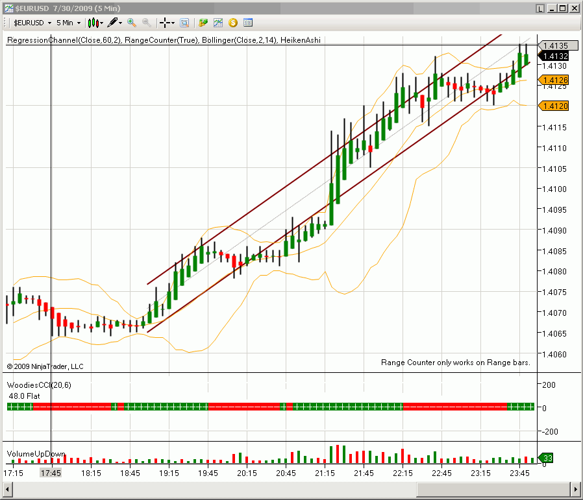Image resolution: width=583 pixels, height=500 pixels.
Task: Select the drawing tools pen icon
Action: [112, 23]
